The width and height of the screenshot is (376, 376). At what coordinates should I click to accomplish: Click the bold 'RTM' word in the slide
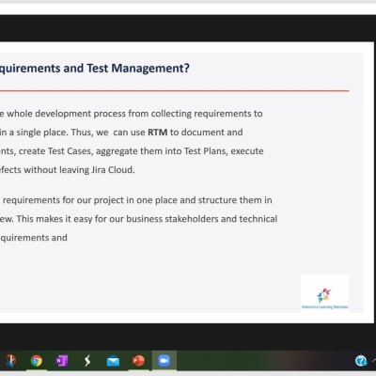point(157,133)
